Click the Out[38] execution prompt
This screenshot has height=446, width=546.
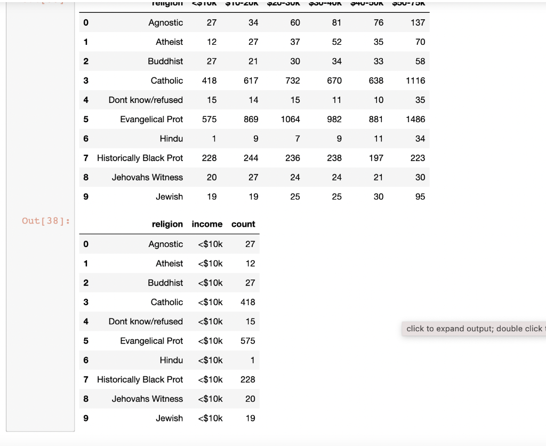click(x=44, y=221)
